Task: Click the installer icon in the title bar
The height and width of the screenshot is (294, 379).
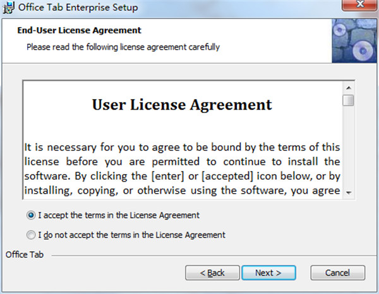Action: click(9, 8)
